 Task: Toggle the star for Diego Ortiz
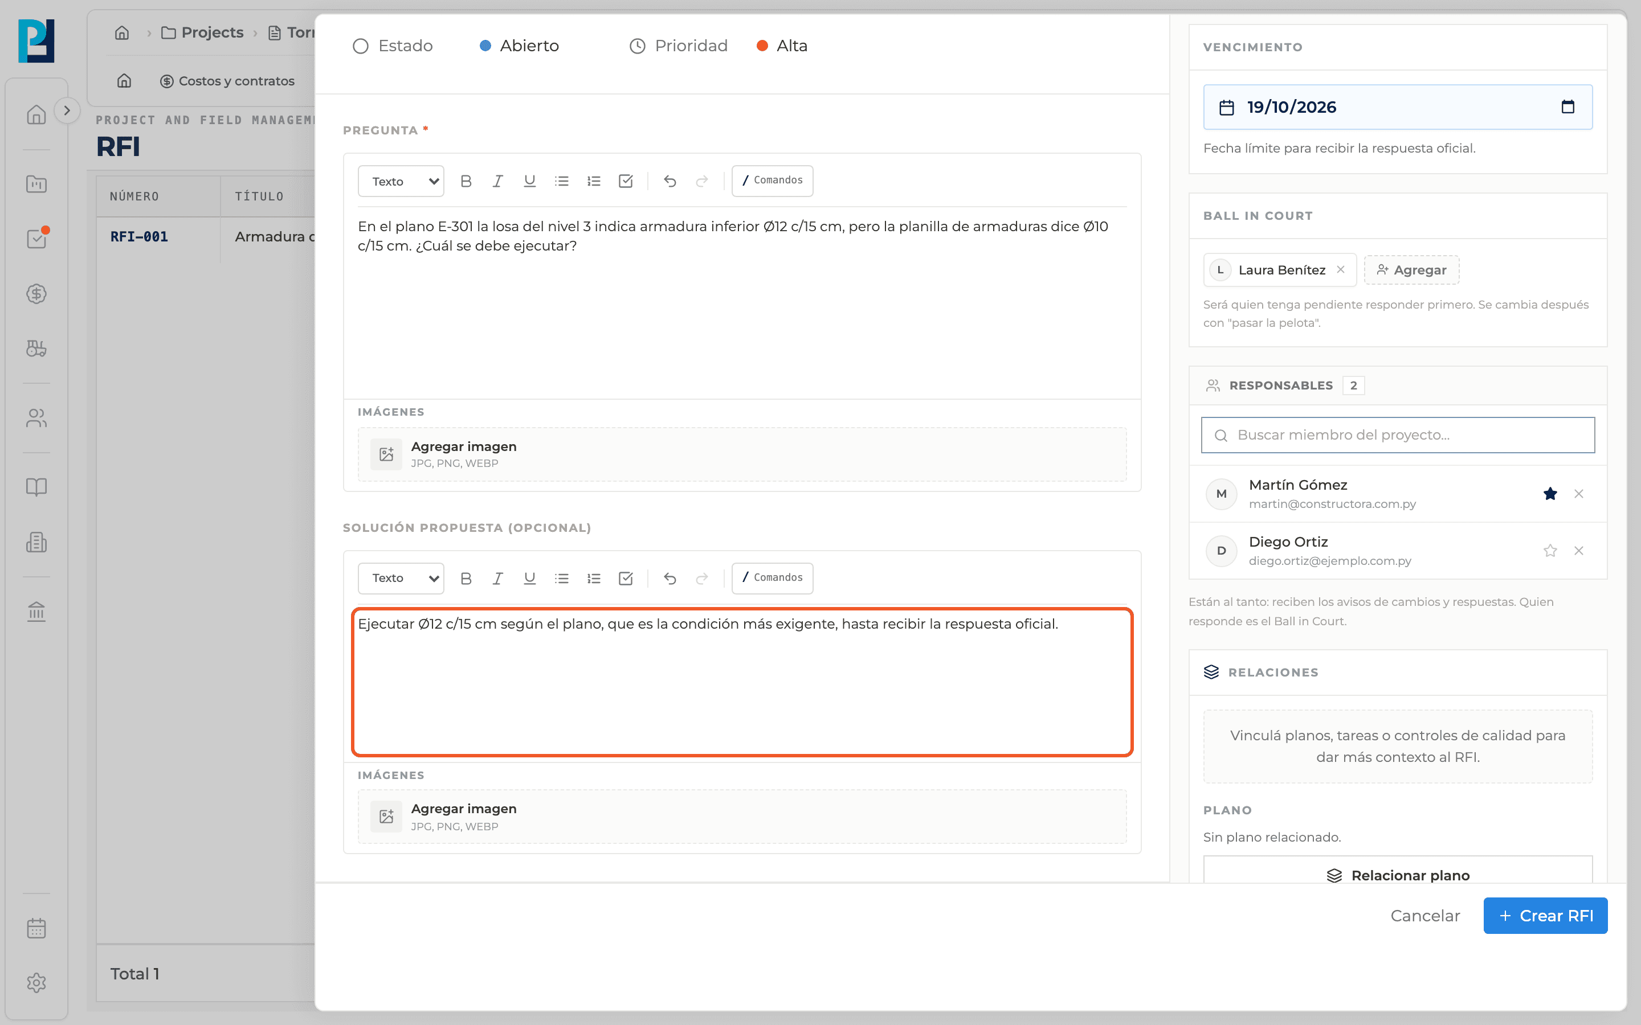(1550, 551)
